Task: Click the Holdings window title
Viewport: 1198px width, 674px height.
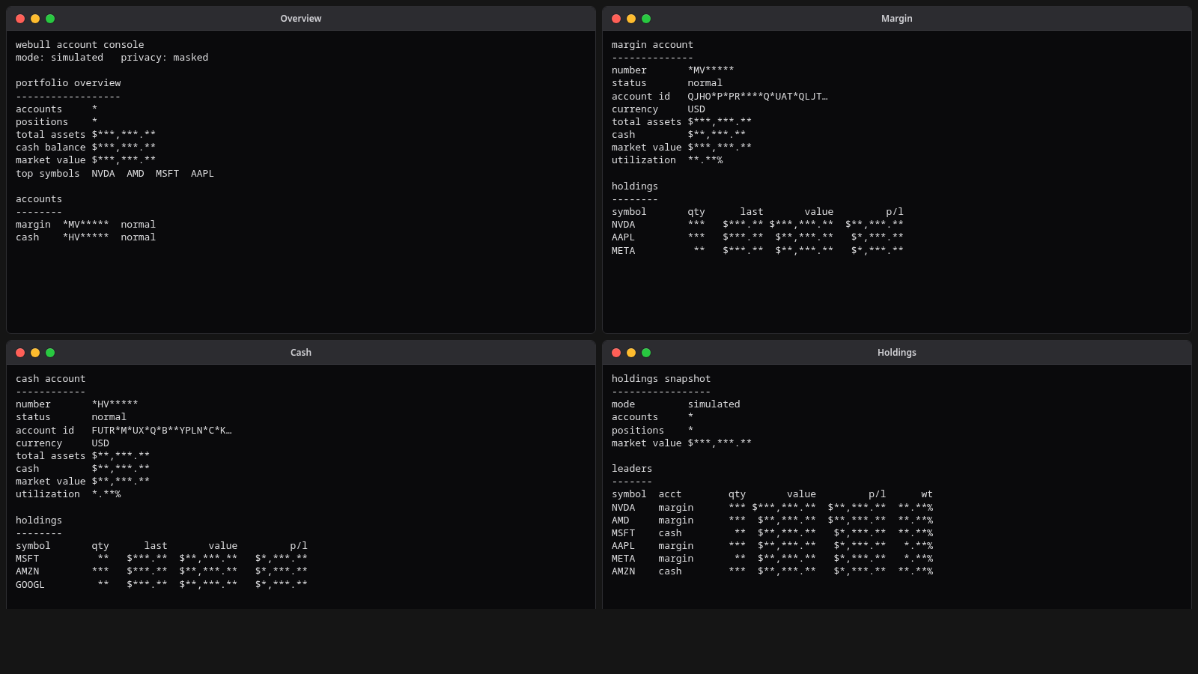Action: click(x=897, y=353)
